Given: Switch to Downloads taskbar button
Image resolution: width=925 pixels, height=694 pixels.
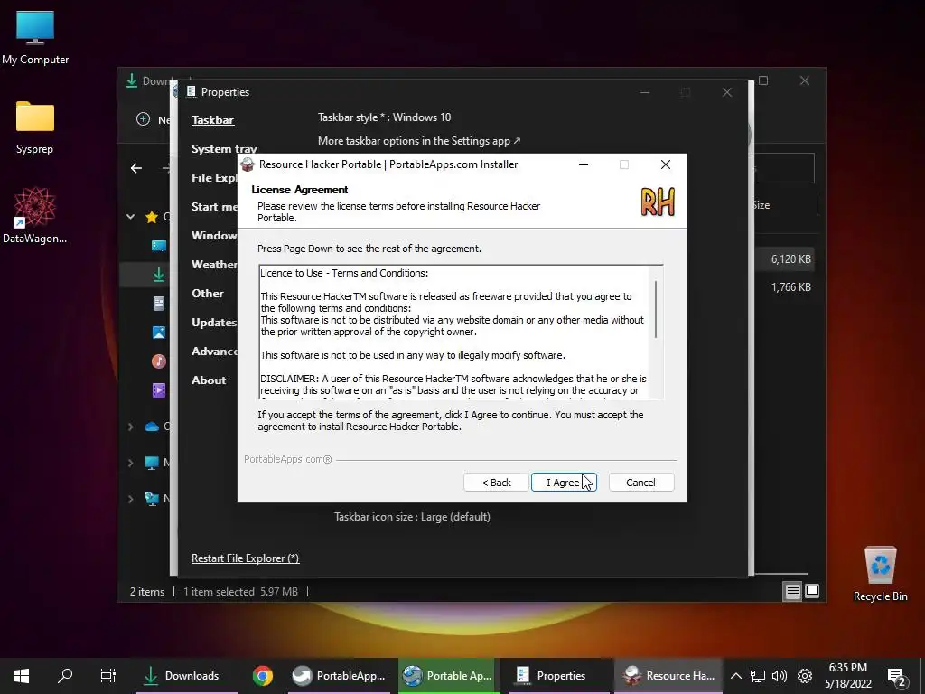Looking at the screenshot, I should 188,676.
